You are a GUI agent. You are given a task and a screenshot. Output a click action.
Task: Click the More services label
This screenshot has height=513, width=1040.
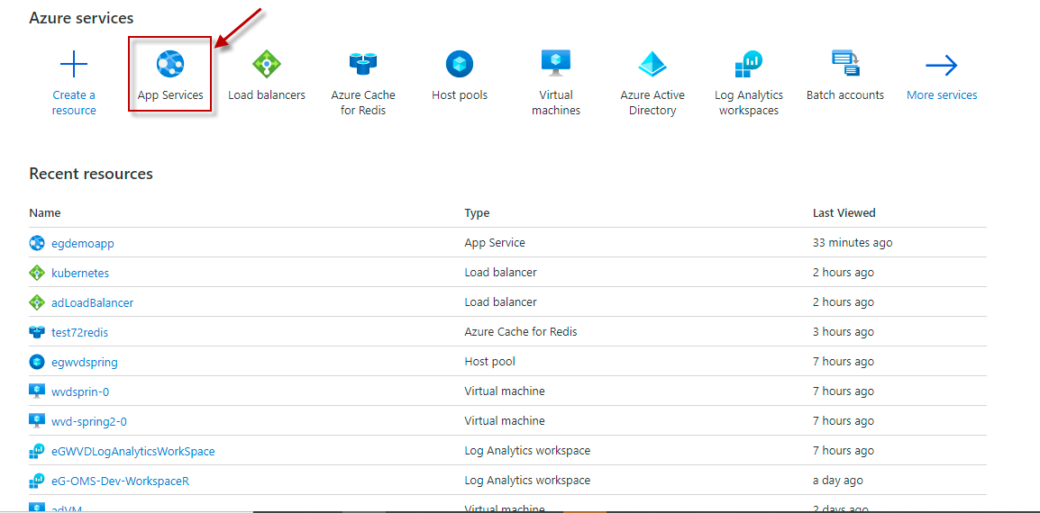(x=942, y=94)
